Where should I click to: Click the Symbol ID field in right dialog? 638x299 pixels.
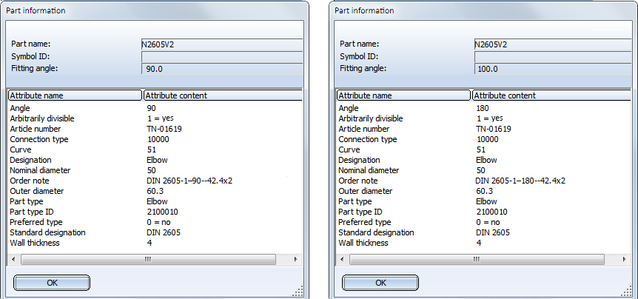click(551, 56)
